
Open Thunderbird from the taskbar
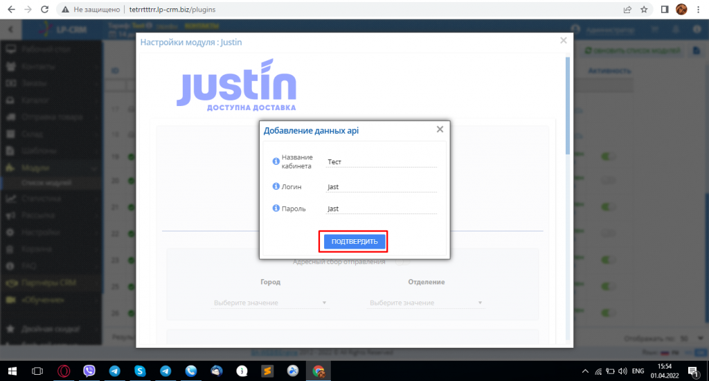coord(217,371)
